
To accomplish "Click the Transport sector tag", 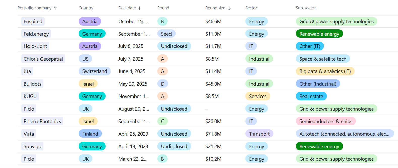I will point(259,134).
